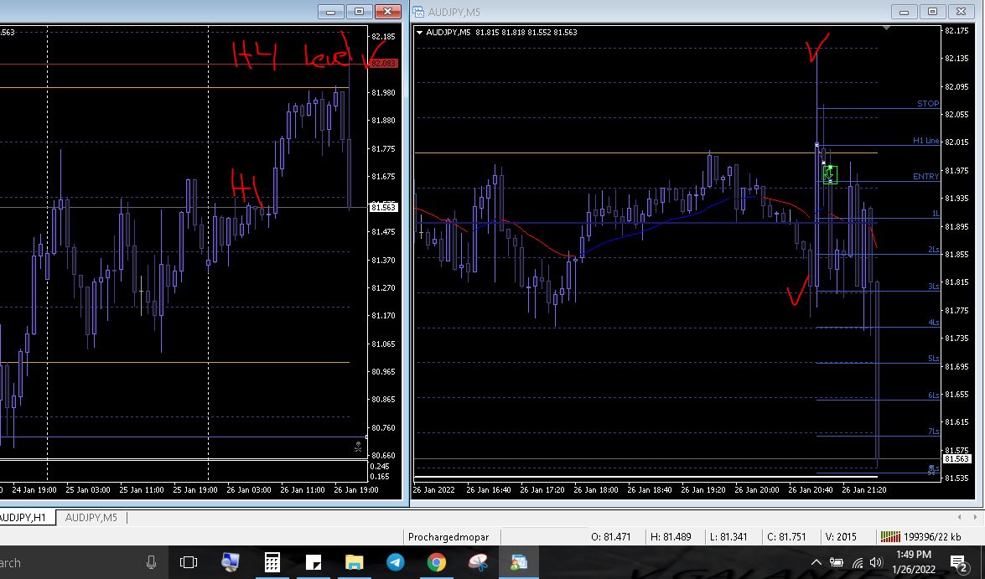Click the 3Ls level label
Screen dimensions: 985x579
pos(934,286)
